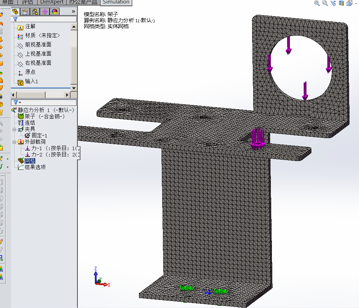Click the ConfigurationManager tab
Viewport: 359px width, 308px height.
(x=34, y=11)
